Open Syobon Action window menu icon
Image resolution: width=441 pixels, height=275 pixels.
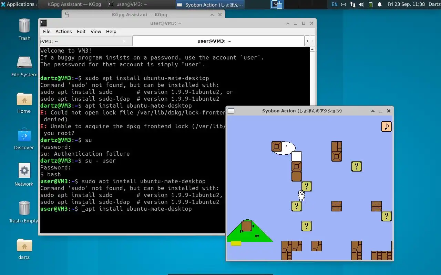[x=231, y=111]
